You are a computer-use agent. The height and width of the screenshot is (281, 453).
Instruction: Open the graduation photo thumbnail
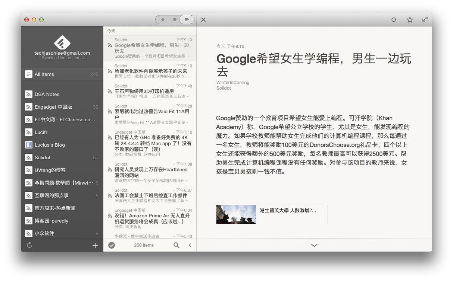click(x=236, y=214)
